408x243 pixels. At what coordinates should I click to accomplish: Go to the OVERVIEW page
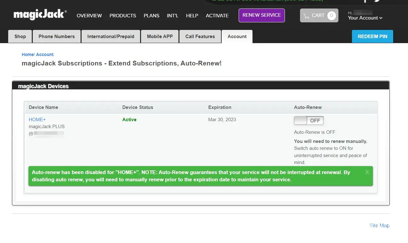tap(89, 15)
